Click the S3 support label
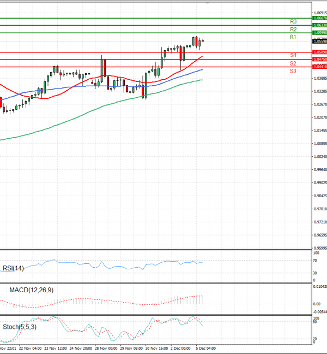 tap(293, 71)
